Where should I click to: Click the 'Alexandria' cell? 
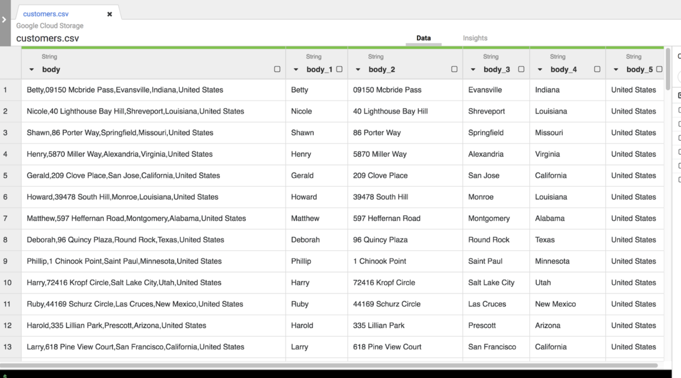point(496,154)
